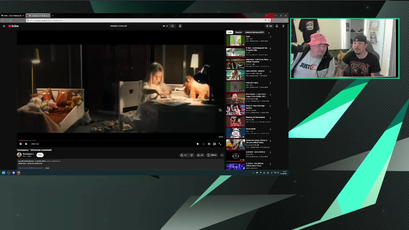Open the Hevisaurus channel name link
This screenshot has width=409, height=230.
(27, 154)
